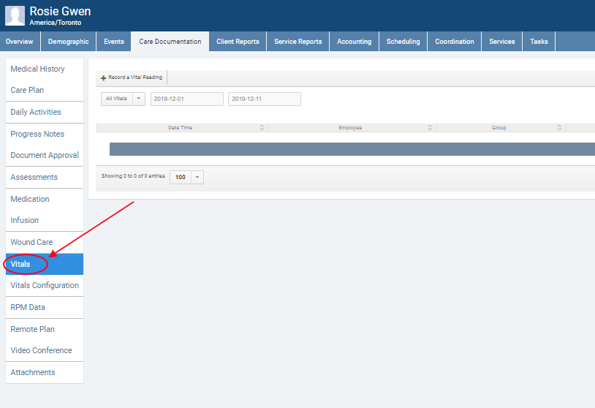Viewport: 595px width, 408px height.
Task: Open the Tasks tab
Action: point(539,42)
